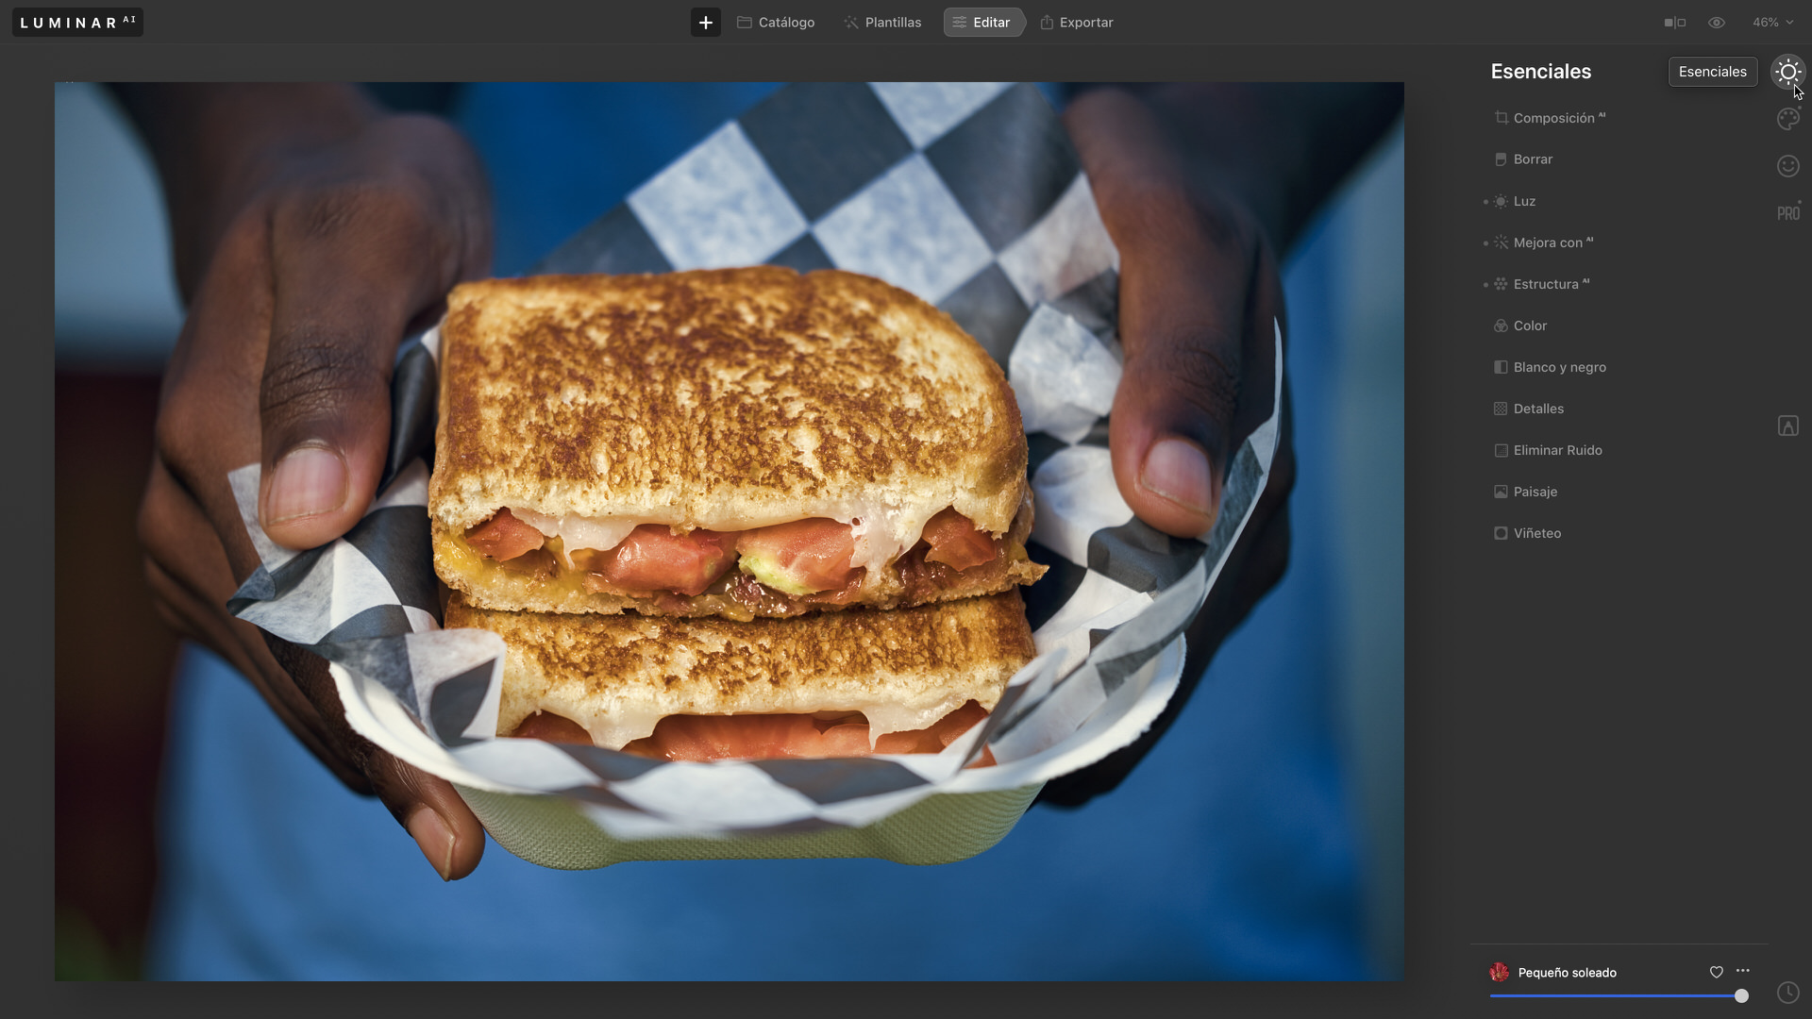Click the Viñeteo vignette icon
Image resolution: width=1812 pixels, height=1019 pixels.
pos(1501,533)
